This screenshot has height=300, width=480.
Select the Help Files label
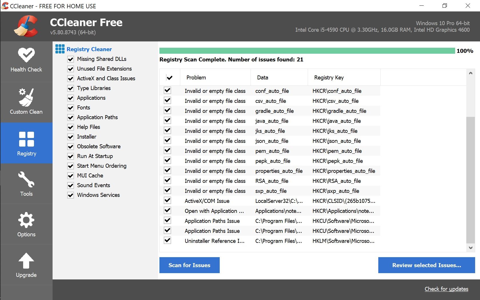tap(89, 127)
